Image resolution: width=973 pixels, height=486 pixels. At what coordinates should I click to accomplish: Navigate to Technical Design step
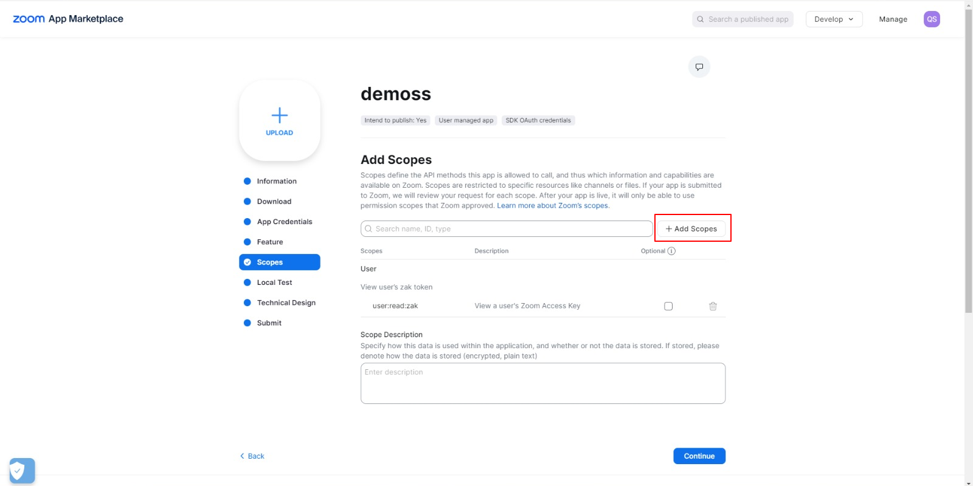click(x=286, y=303)
